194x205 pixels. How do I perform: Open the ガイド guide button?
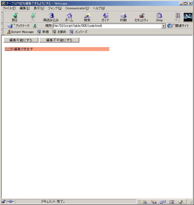105,17
